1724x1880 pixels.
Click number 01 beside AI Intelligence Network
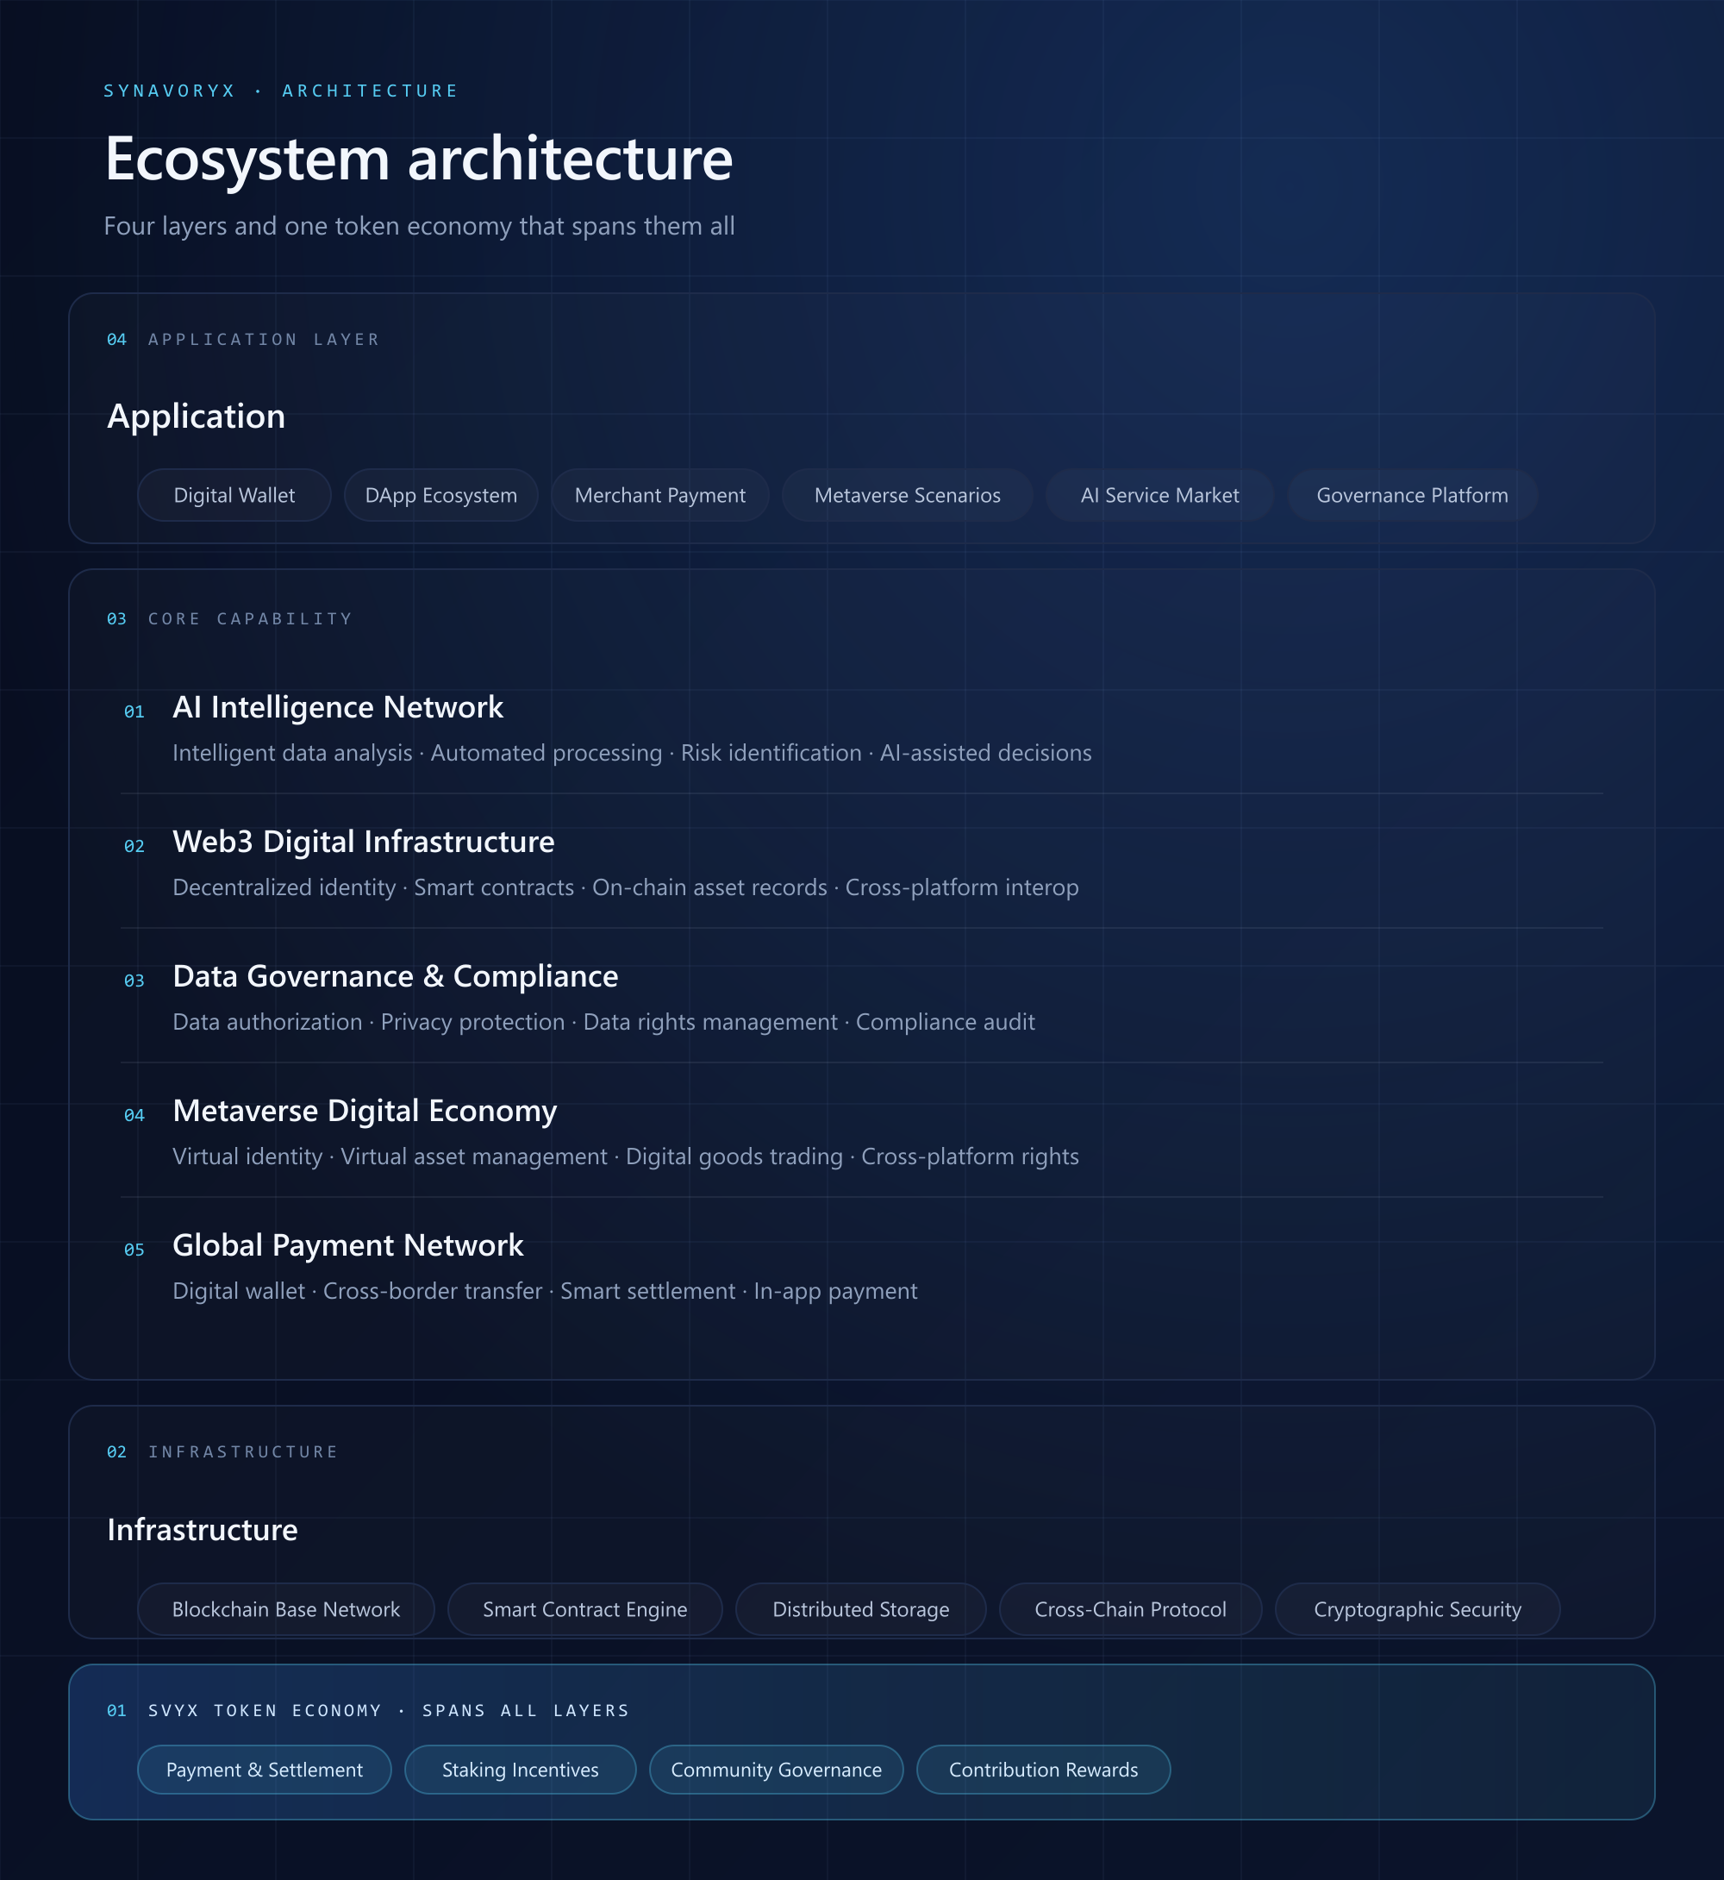click(134, 712)
